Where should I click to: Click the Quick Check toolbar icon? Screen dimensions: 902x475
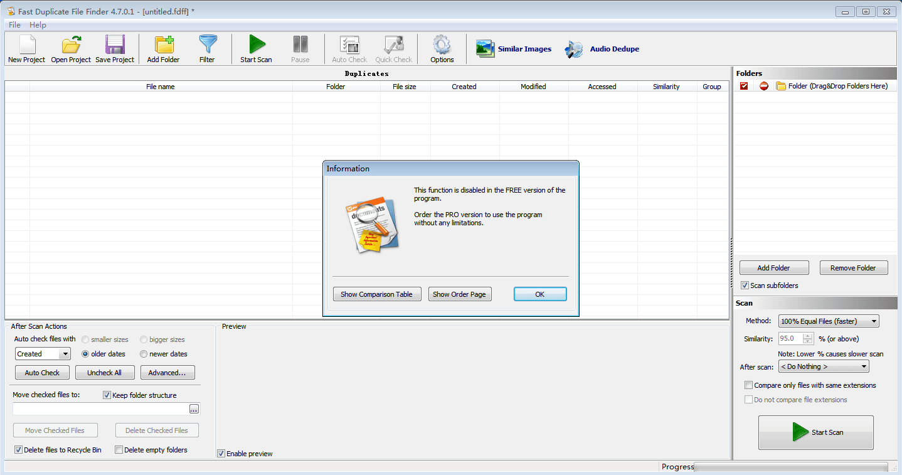pyautogui.click(x=394, y=49)
